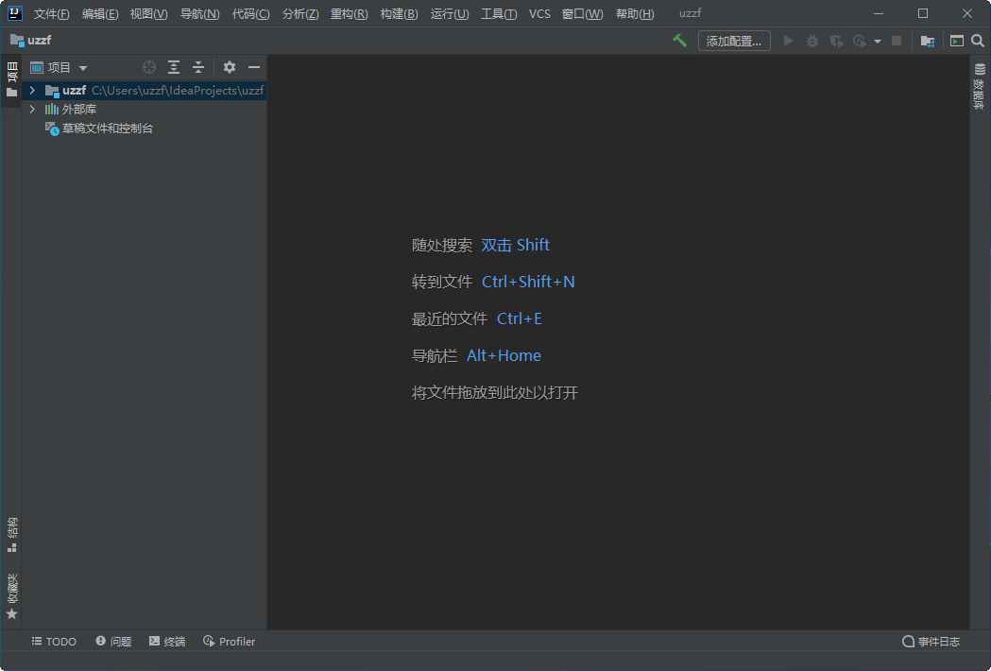Toggle the 收藏夹 side tab with star
The width and height of the screenshot is (991, 671).
pyautogui.click(x=11, y=595)
